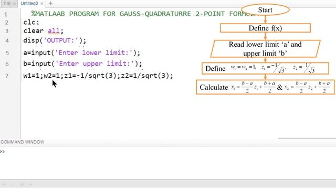Close the f.m tab
336x189 pixels.
(x=14, y=4)
